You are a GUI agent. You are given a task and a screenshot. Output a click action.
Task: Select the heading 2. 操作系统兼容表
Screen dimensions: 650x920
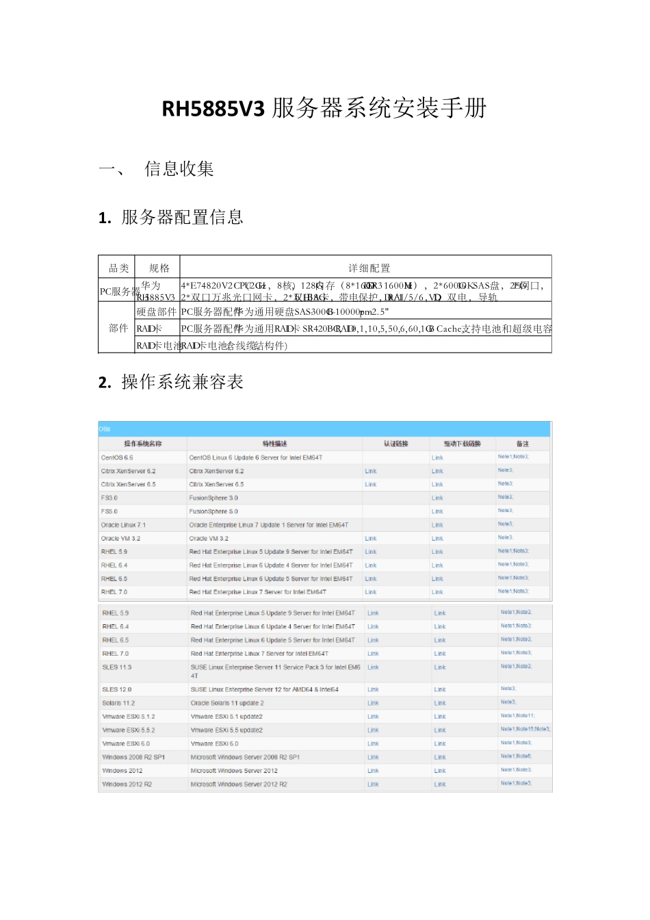click(x=171, y=382)
